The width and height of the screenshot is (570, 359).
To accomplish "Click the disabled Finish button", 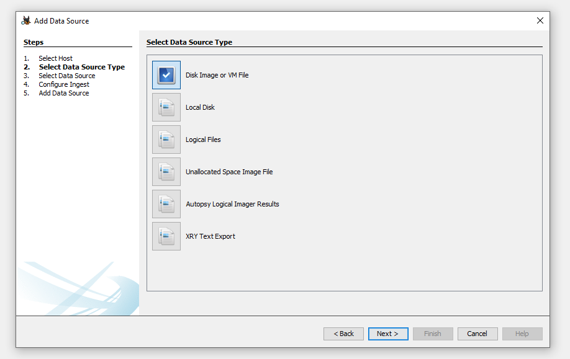I will point(433,334).
